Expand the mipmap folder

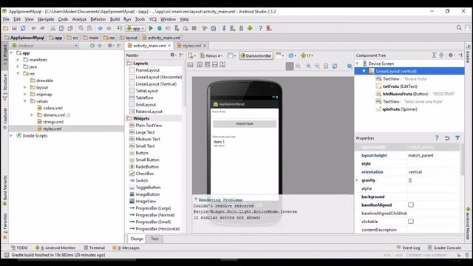[x=24, y=94]
